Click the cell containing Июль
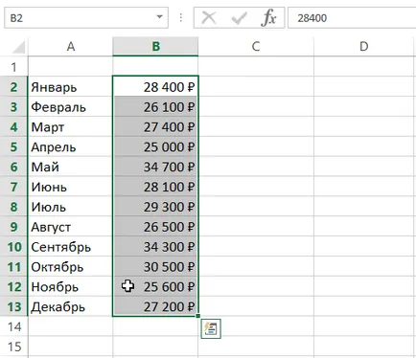The width and height of the screenshot is (416, 358). (x=70, y=207)
